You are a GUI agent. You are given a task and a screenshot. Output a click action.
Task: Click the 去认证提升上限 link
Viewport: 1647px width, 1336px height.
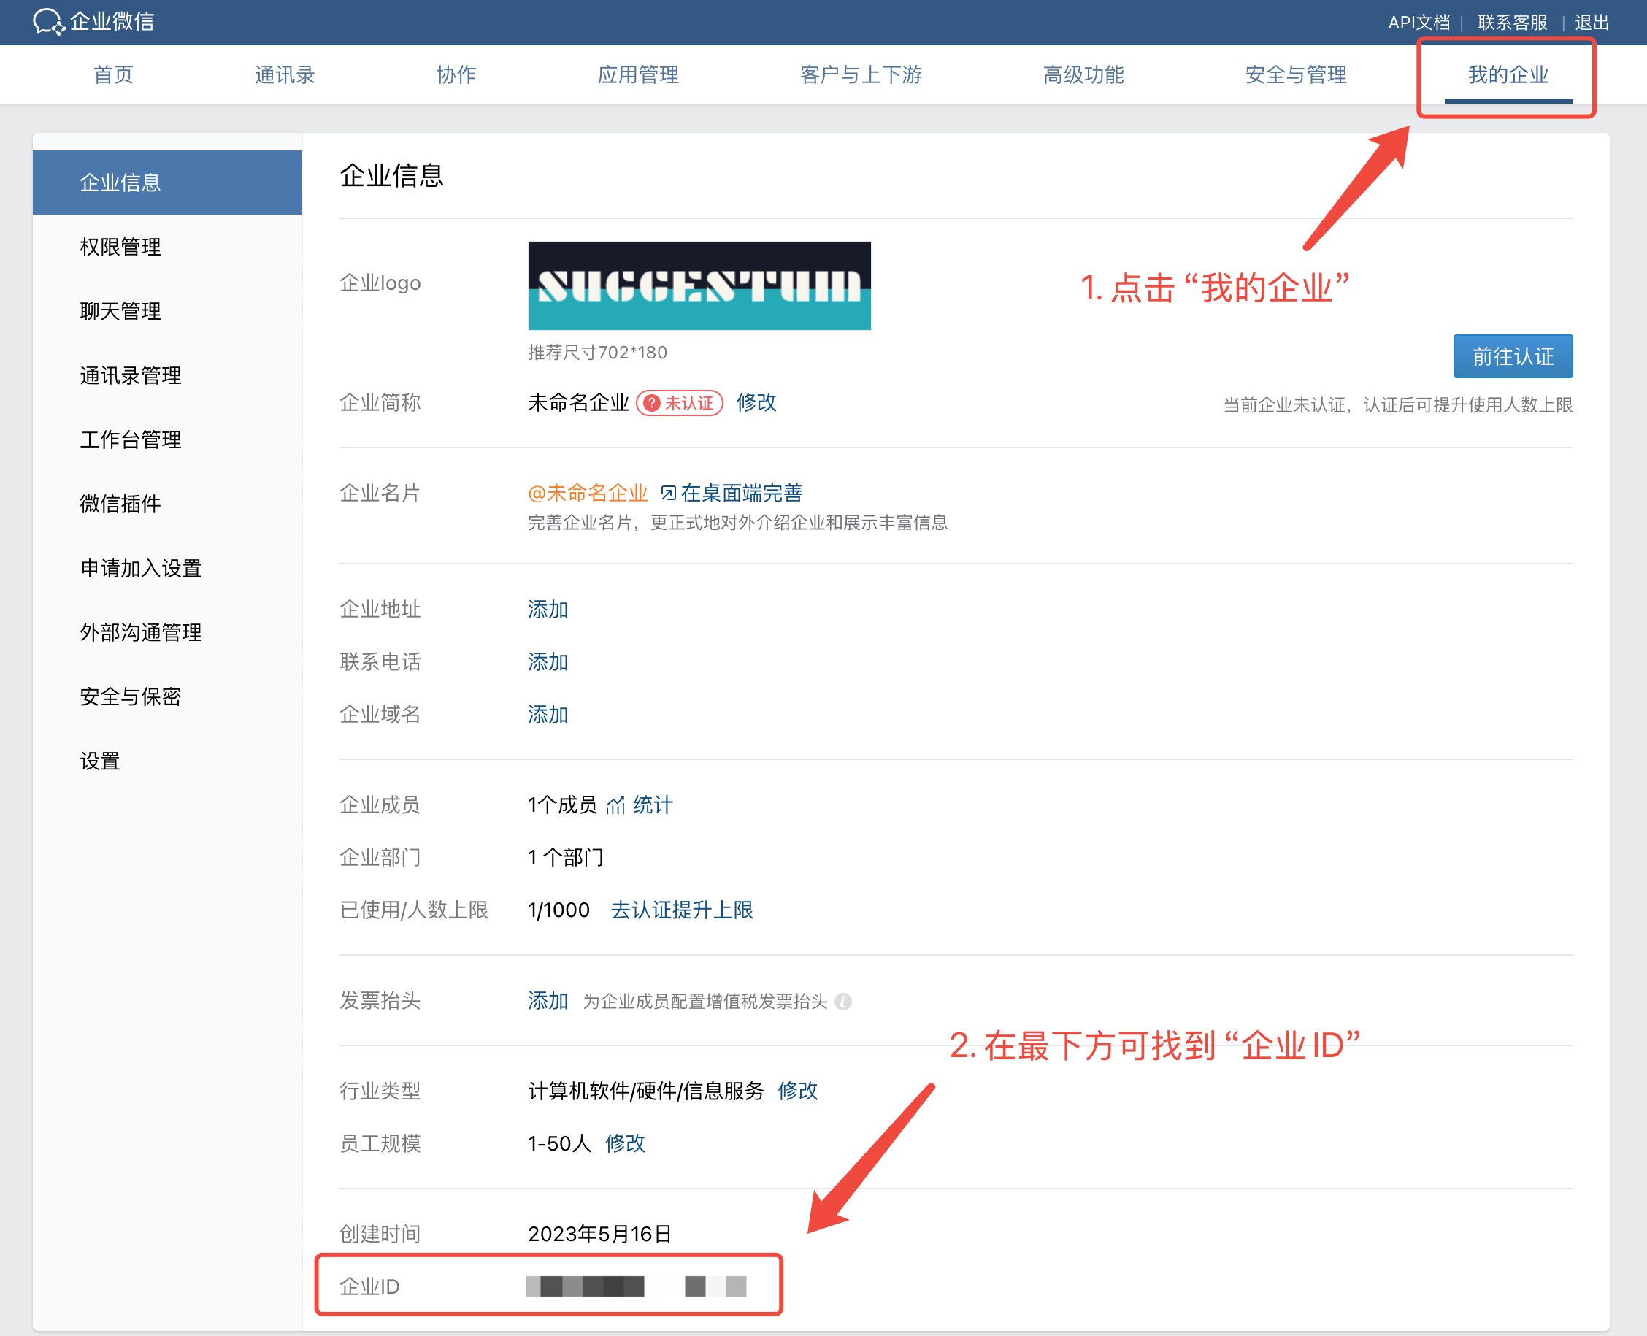[681, 910]
